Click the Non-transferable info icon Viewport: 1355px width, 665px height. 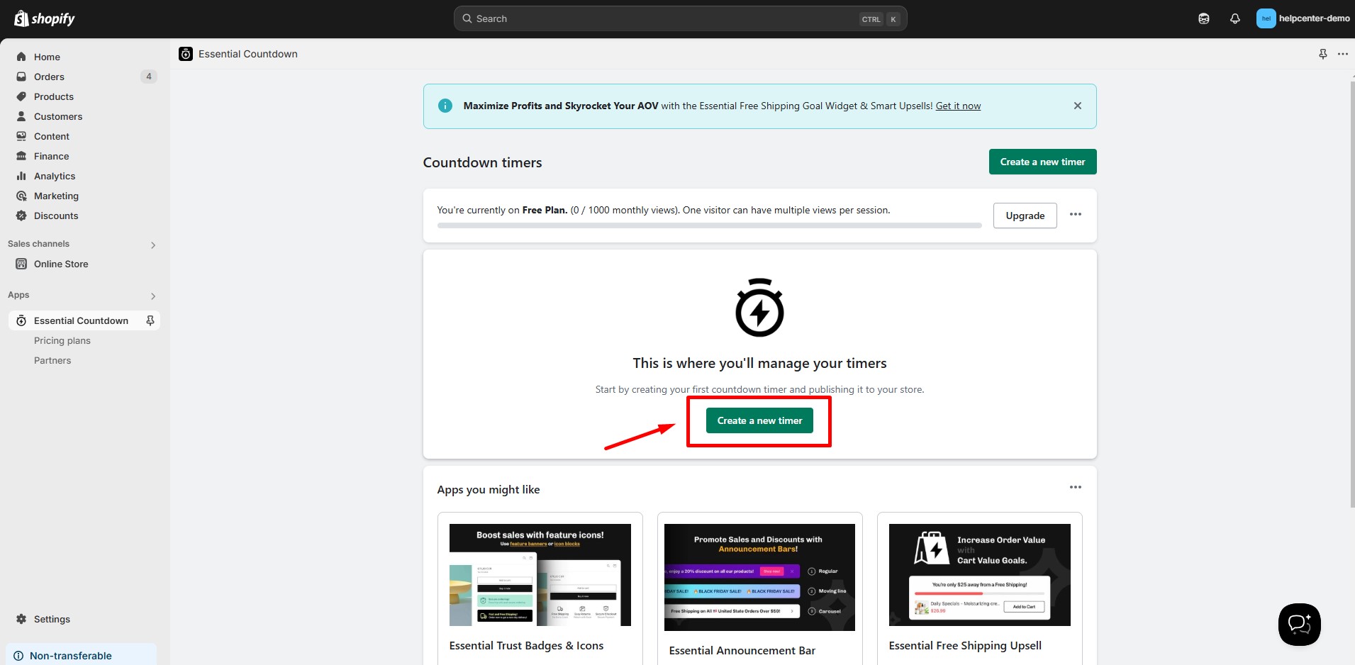19,656
